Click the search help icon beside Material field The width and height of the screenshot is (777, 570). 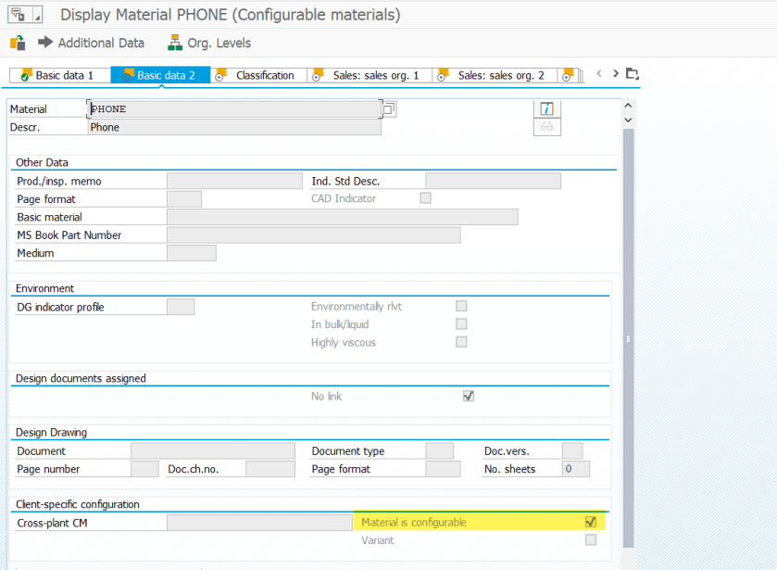[389, 109]
